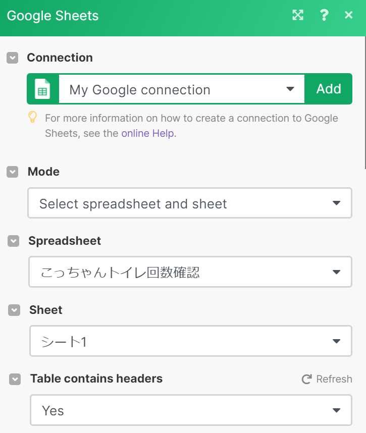
Task: Open the Spreadsheet dropdown
Action: click(190, 272)
